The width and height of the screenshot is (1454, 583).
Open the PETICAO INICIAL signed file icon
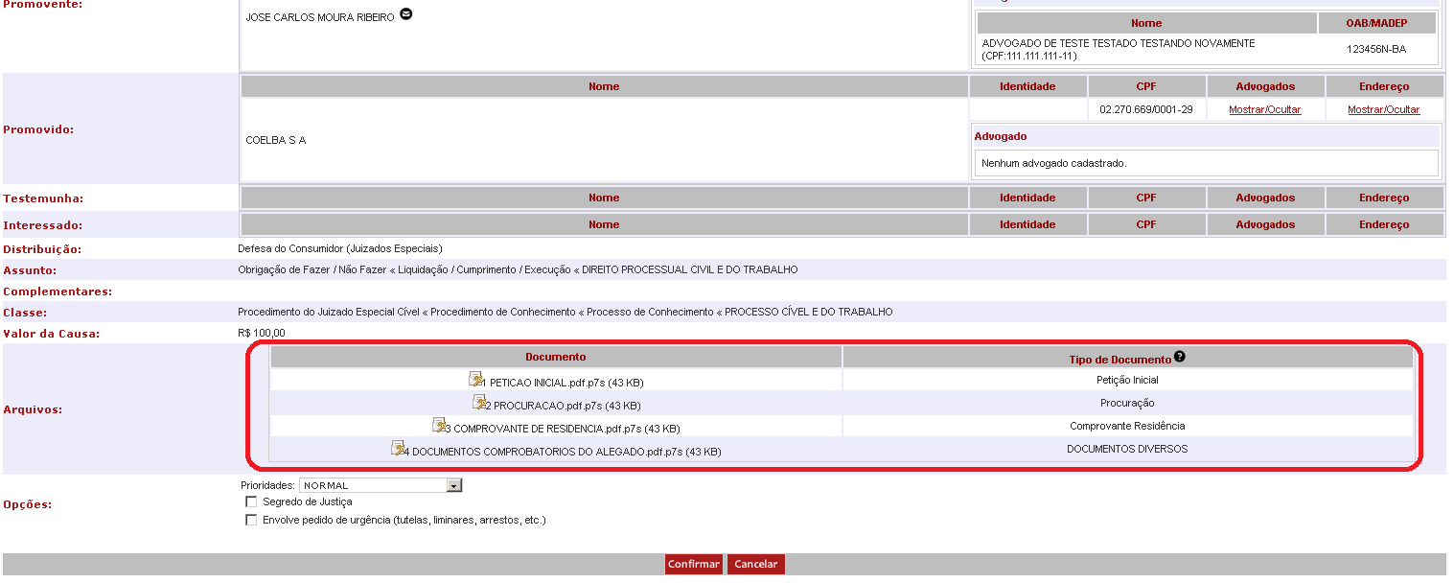click(x=475, y=380)
